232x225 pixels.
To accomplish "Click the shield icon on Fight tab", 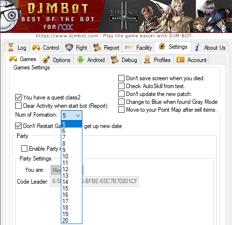I will pos(69,47).
